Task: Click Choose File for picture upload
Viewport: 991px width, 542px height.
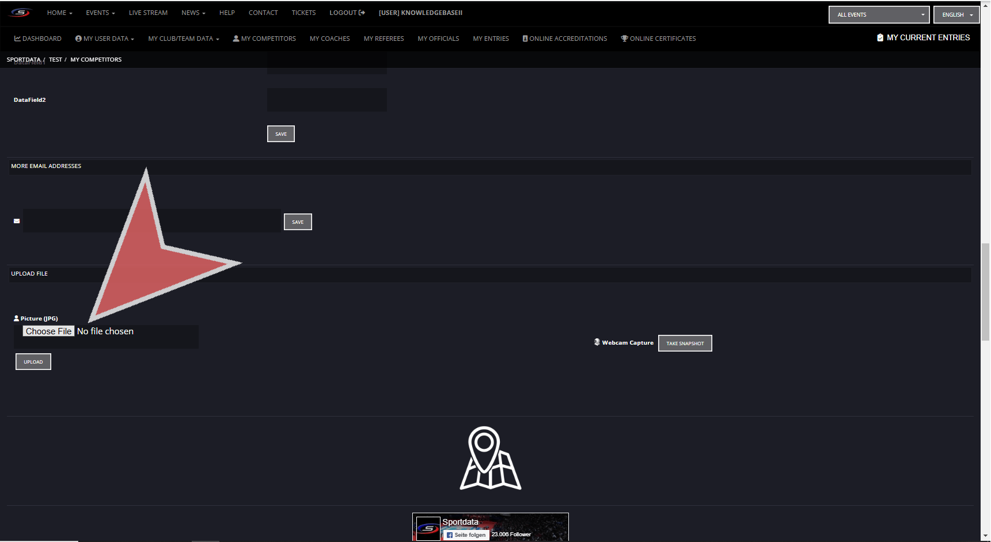Action: pyautogui.click(x=48, y=331)
